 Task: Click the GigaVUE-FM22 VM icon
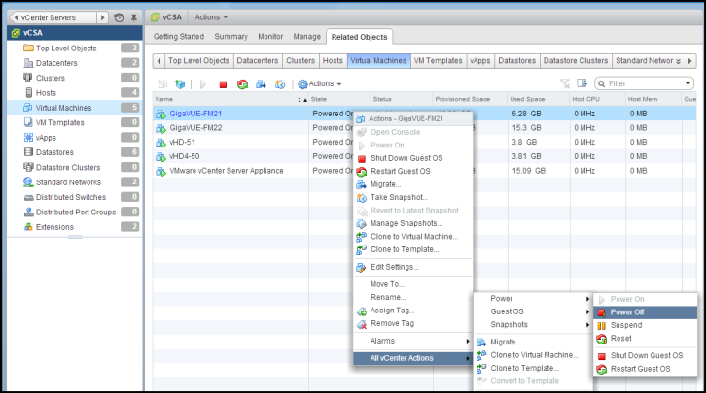click(160, 128)
